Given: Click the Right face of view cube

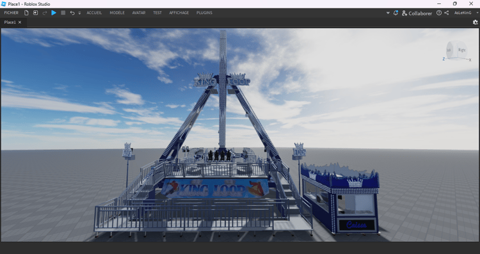Looking at the screenshot, I should pyautogui.click(x=462, y=50).
